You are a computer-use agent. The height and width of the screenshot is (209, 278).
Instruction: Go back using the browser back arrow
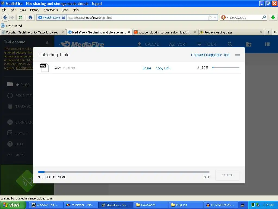click(x=5, y=17)
